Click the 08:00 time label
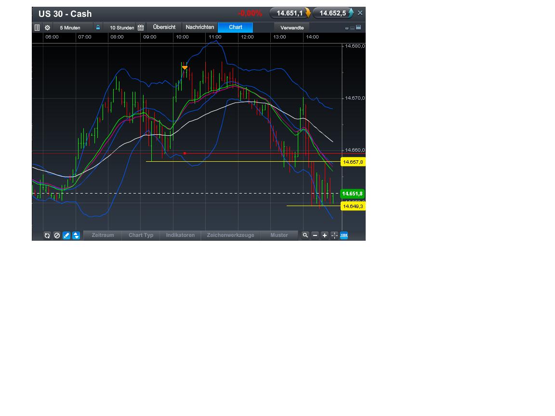 click(117, 37)
